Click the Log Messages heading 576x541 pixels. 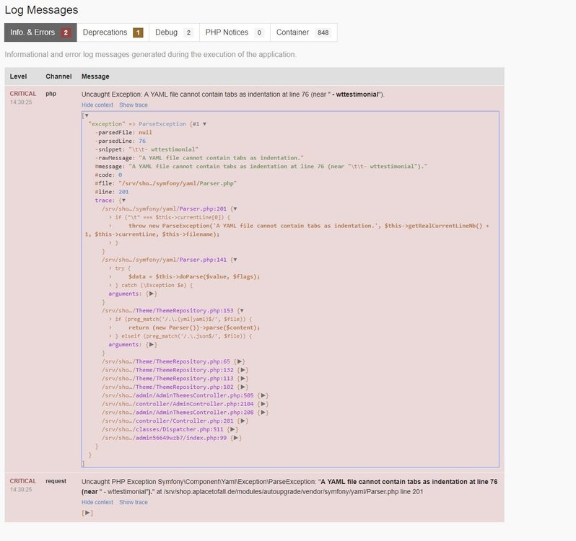coord(41,10)
